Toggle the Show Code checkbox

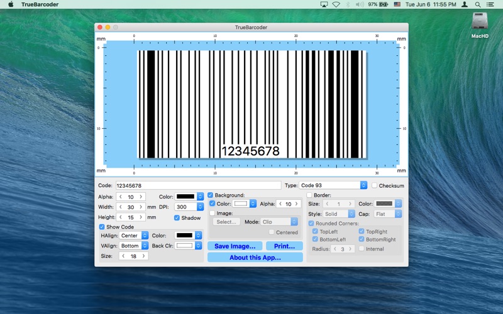pyautogui.click(x=102, y=227)
